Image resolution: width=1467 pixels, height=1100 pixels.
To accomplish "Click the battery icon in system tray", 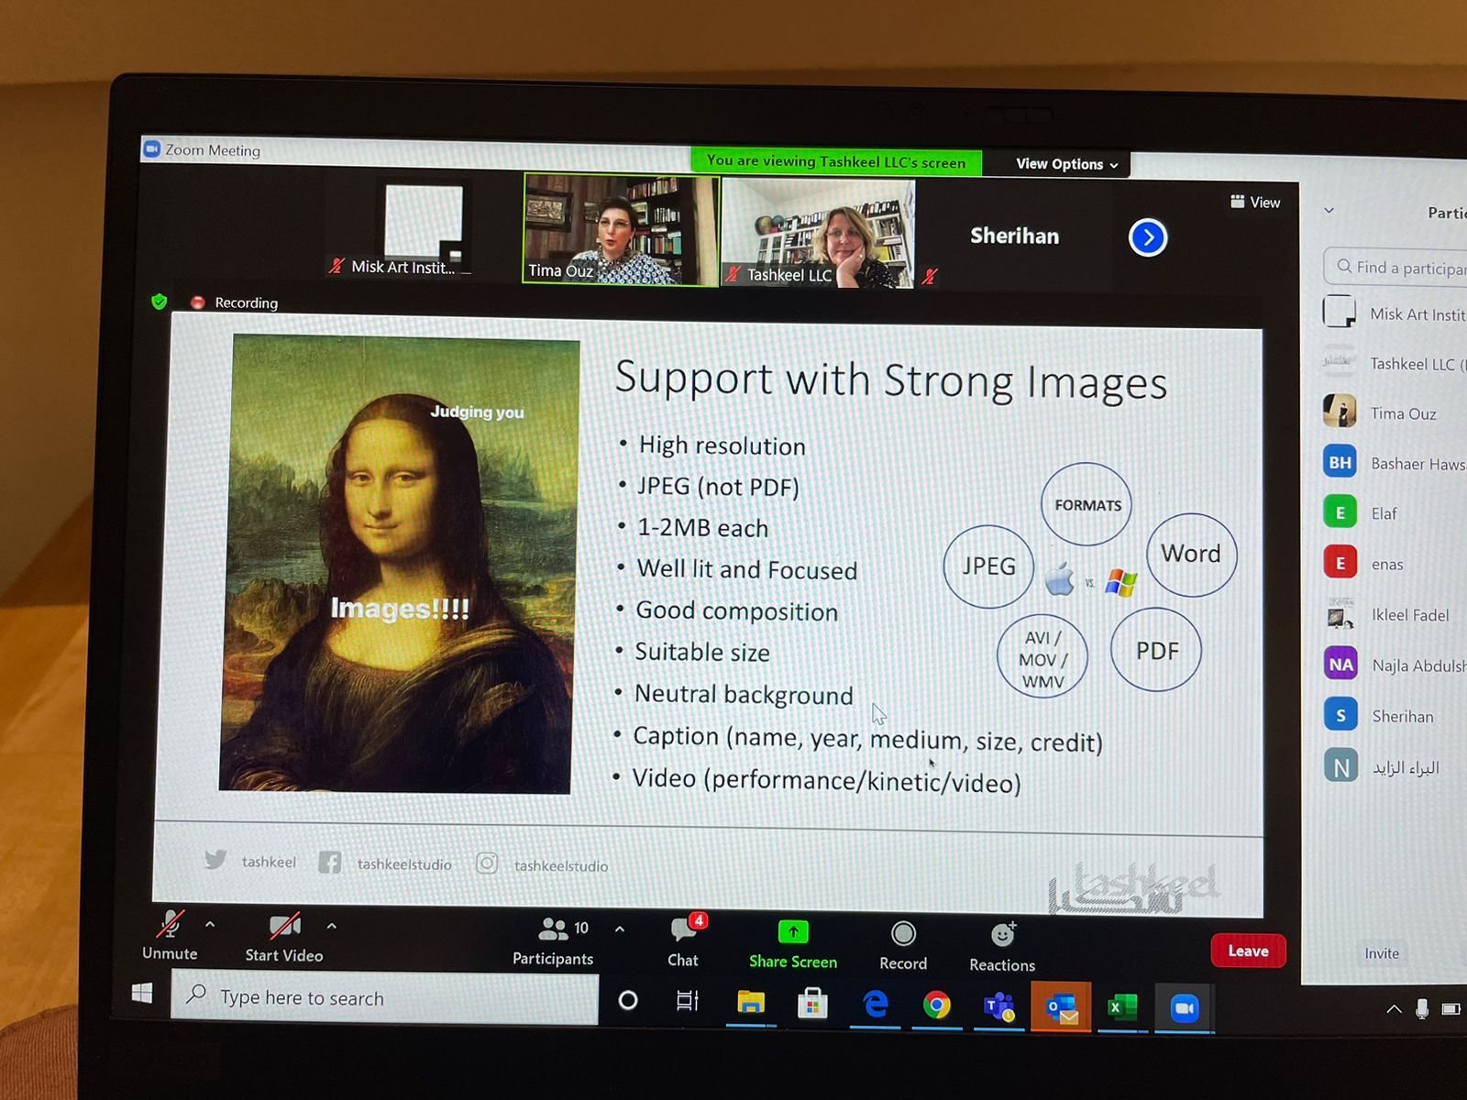I will click(x=1452, y=1009).
